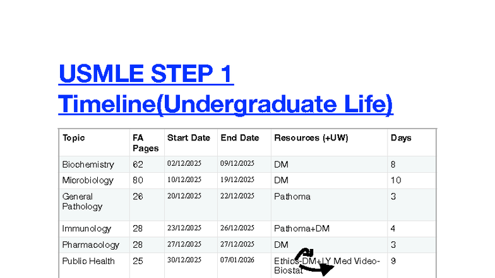495x278 pixels.
Task: Click the FA Pages column header
Action: (145, 142)
